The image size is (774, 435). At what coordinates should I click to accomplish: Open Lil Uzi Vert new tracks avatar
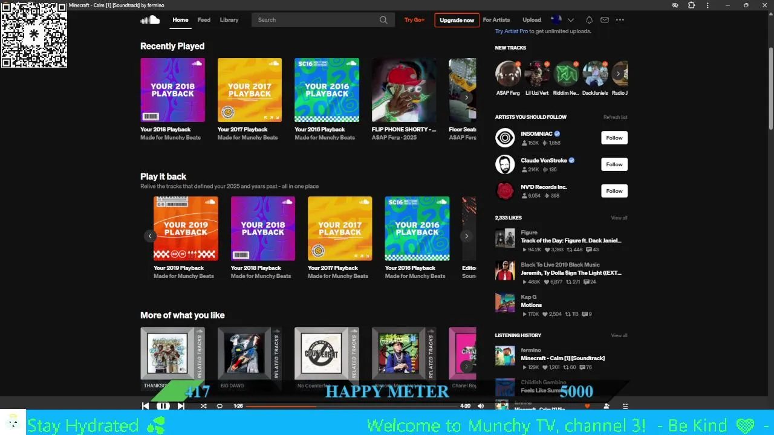[537, 74]
